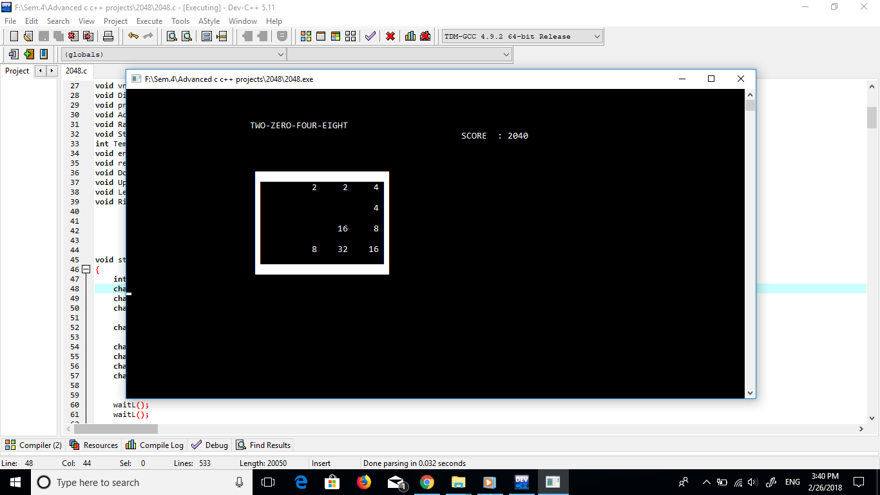Print the source code
The height and width of the screenshot is (495, 880).
point(108,36)
